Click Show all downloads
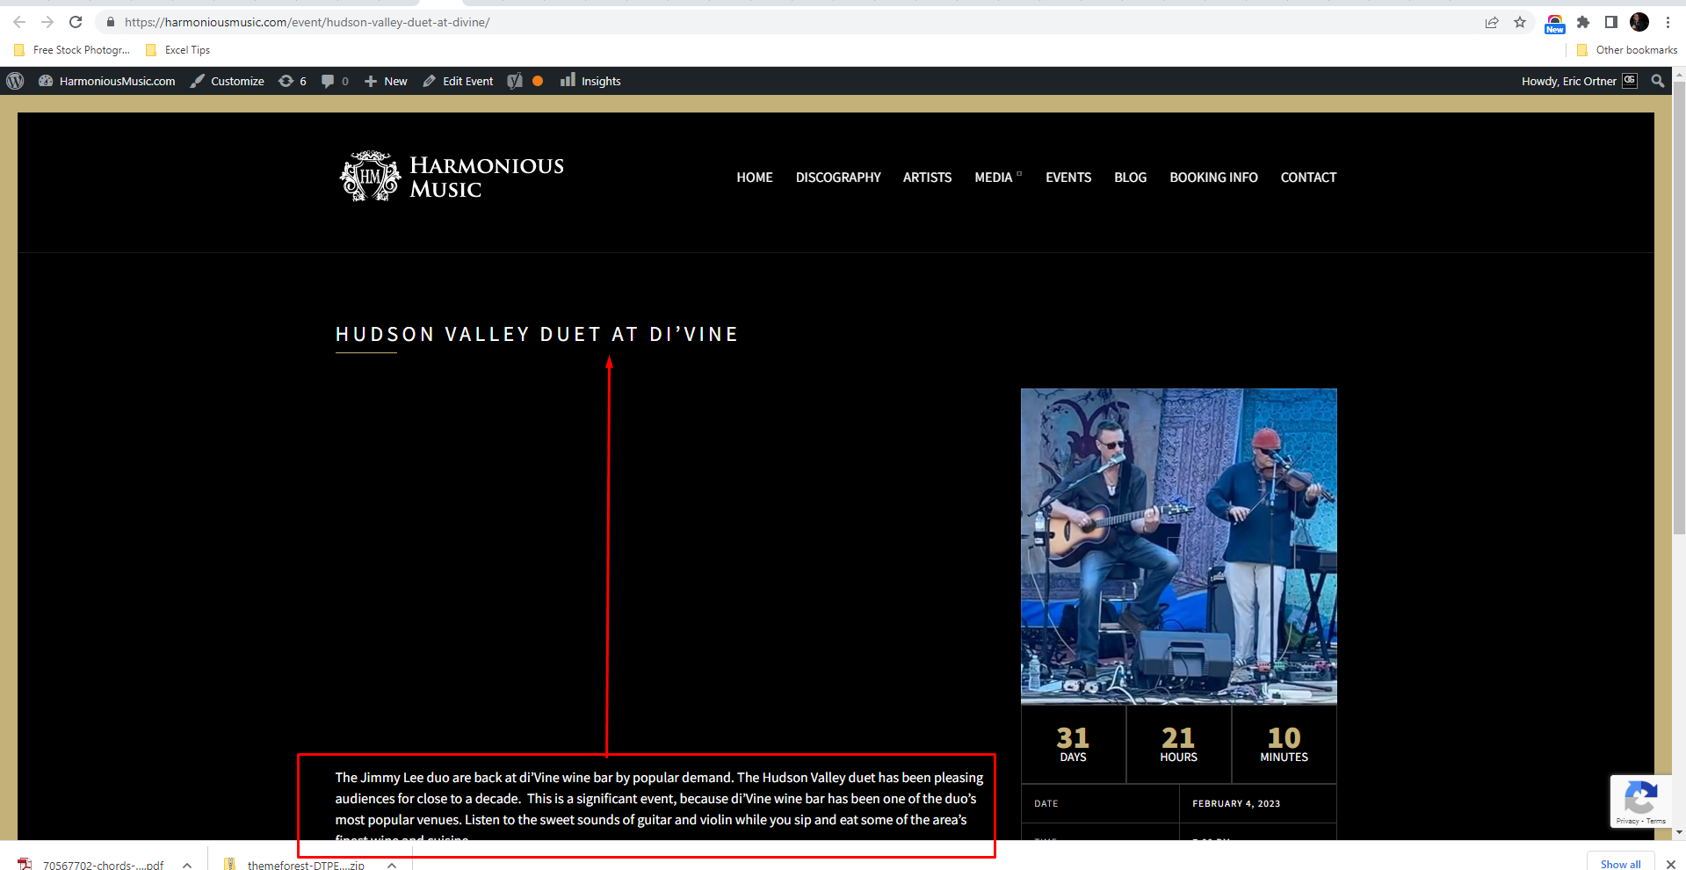Viewport: 1686px width, 870px height. [1620, 862]
